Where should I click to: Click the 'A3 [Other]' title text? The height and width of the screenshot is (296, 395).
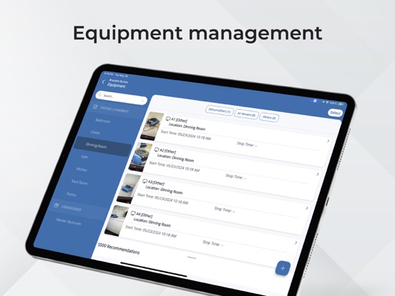(x=156, y=182)
